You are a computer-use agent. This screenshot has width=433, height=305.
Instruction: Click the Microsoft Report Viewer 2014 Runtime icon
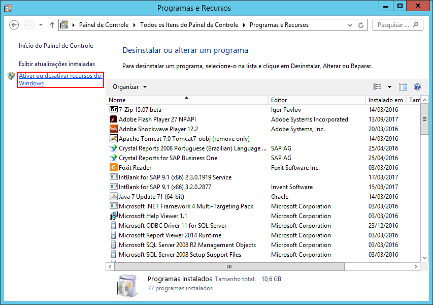(x=114, y=235)
